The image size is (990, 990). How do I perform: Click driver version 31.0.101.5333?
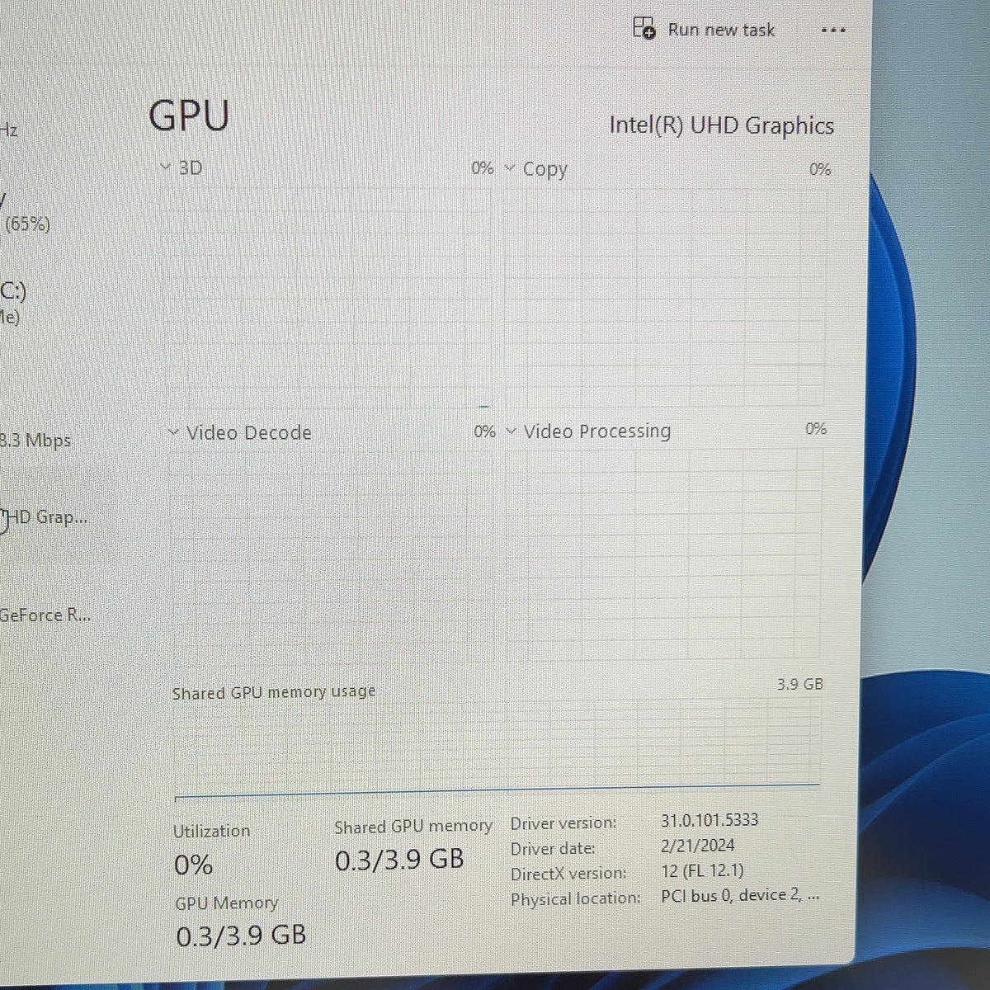click(x=709, y=820)
